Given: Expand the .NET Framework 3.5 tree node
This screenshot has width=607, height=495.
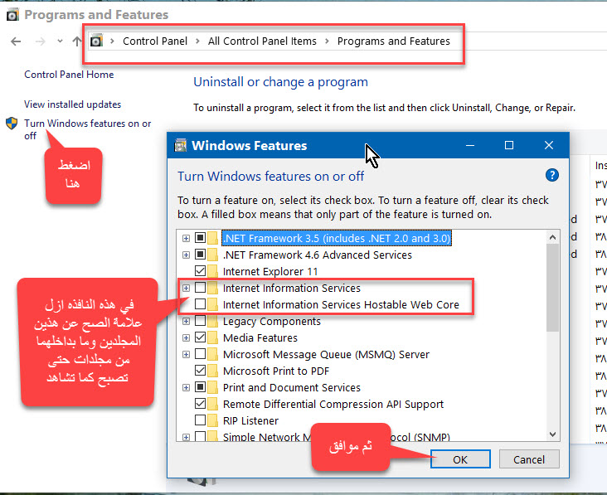Looking at the screenshot, I should coord(186,238).
